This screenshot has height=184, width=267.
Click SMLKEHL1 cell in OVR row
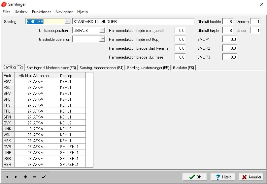72,146
